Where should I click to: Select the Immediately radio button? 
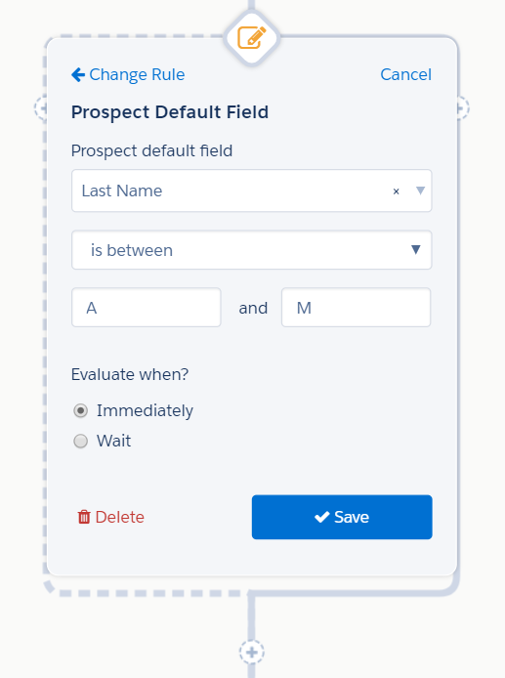click(x=80, y=410)
